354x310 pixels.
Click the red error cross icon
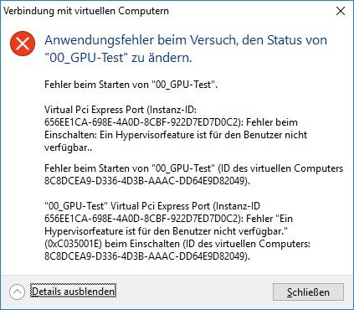coord(23,44)
